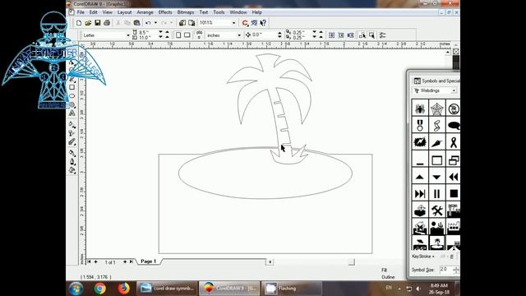Switch to Flashing taskbar window

coord(291,289)
